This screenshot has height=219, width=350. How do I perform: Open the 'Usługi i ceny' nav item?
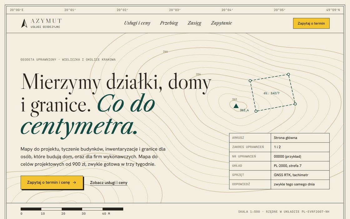click(137, 23)
